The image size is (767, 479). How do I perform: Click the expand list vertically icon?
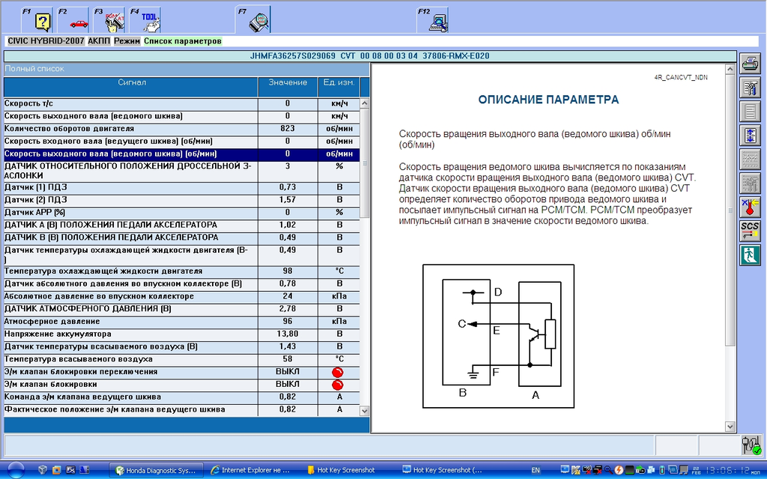[750, 135]
